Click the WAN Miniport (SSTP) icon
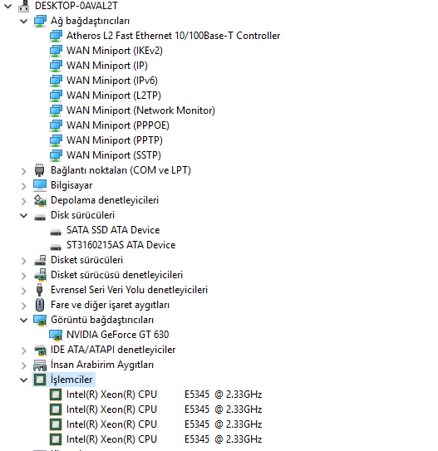This screenshot has height=451, width=438. tap(56, 155)
